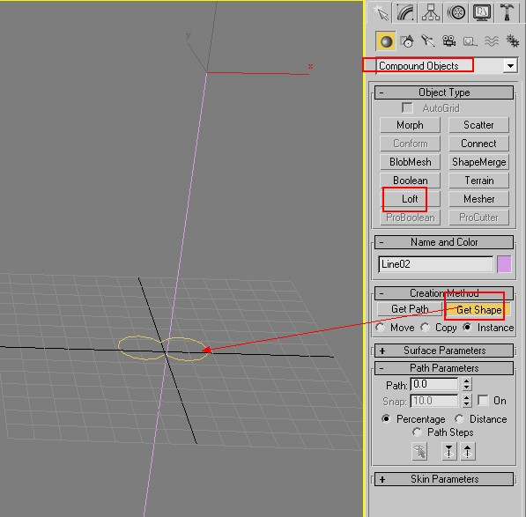Enable the AutoGrid checkbox
Viewport: 526px width, 517px height.
point(407,108)
